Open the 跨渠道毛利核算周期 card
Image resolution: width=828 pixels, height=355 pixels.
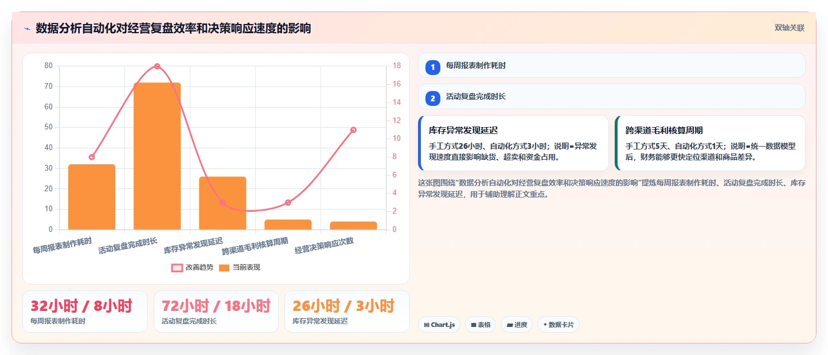pos(710,143)
